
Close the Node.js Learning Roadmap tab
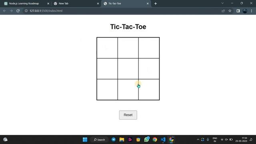(x=48, y=4)
